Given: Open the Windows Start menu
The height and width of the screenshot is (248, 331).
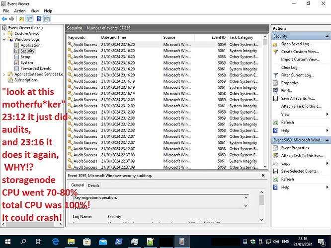Looking at the screenshot, I should tap(7, 242).
